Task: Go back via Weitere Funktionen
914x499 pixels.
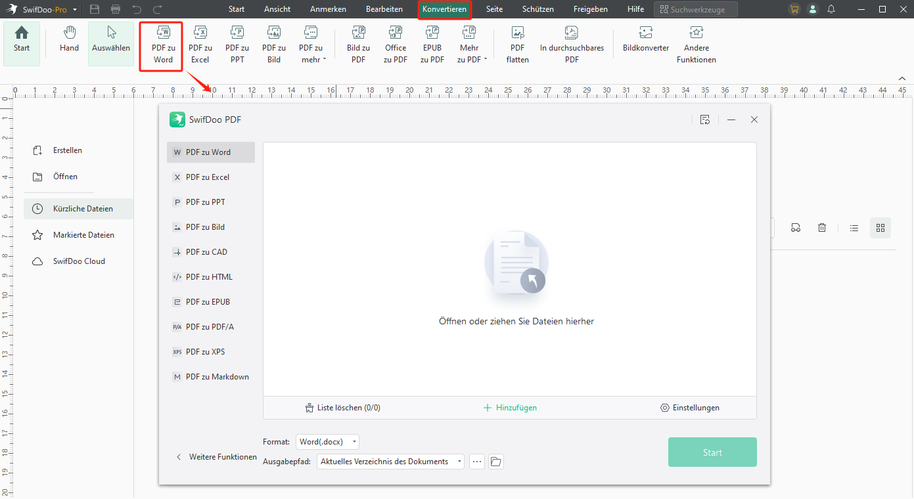Action: pos(216,457)
